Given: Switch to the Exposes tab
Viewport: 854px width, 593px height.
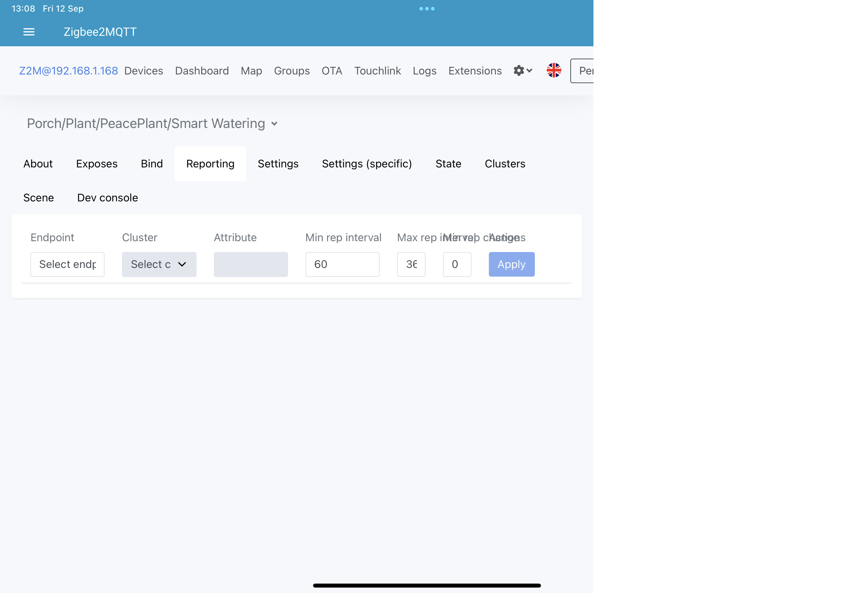Looking at the screenshot, I should 97,163.
